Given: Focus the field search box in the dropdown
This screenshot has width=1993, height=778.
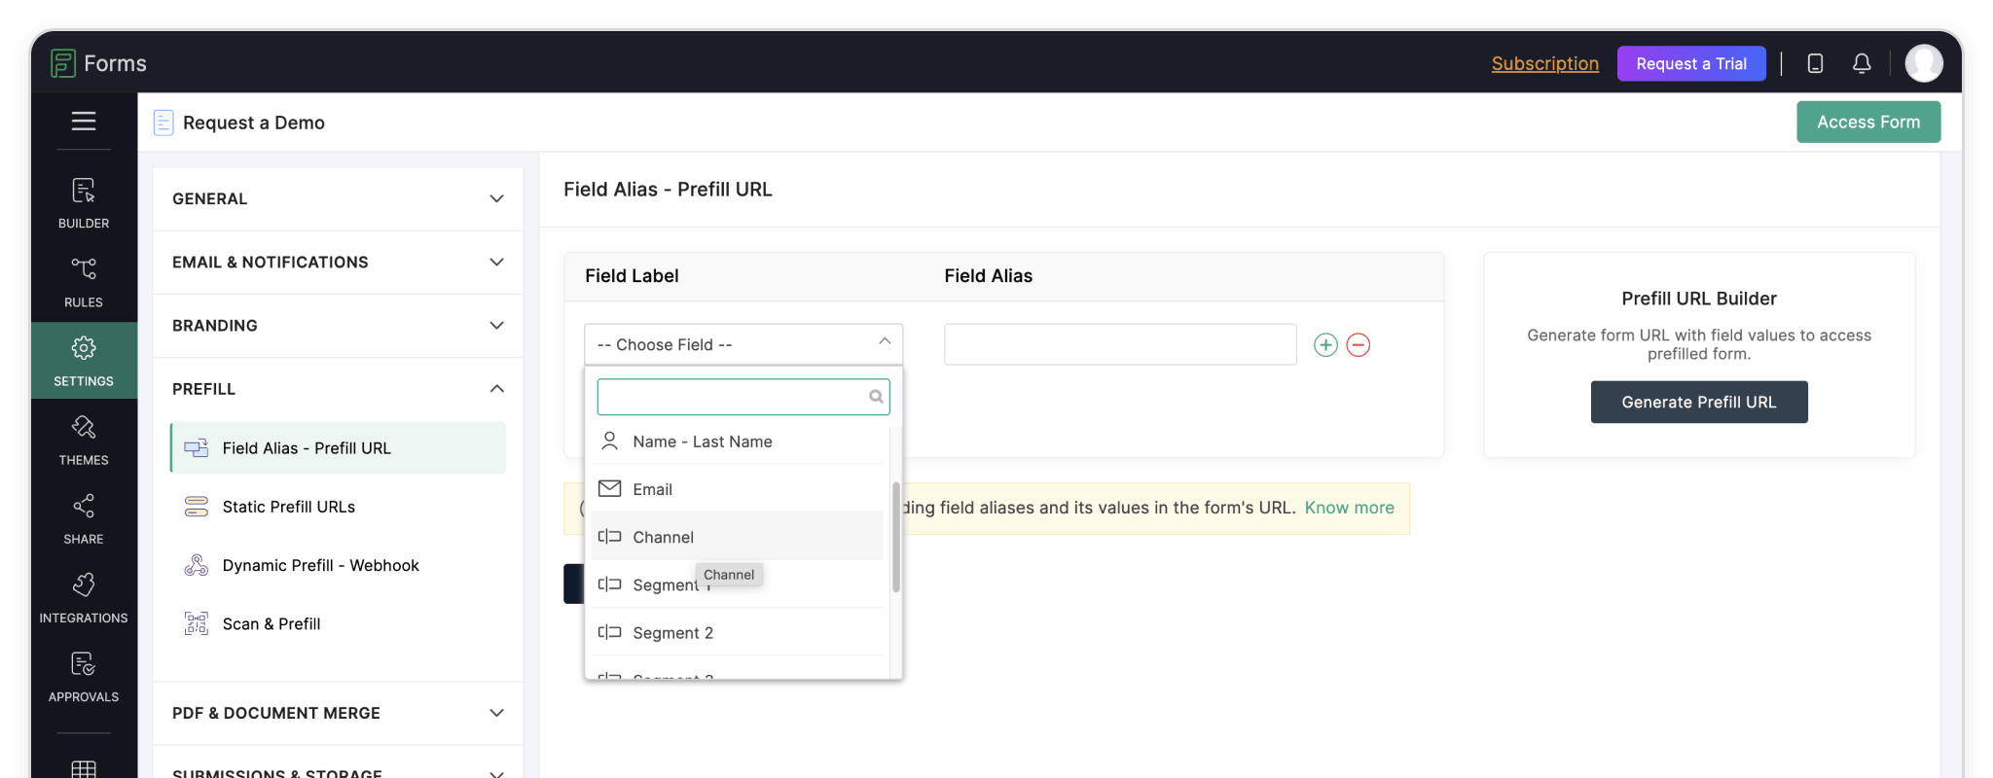Looking at the screenshot, I should click(x=743, y=397).
